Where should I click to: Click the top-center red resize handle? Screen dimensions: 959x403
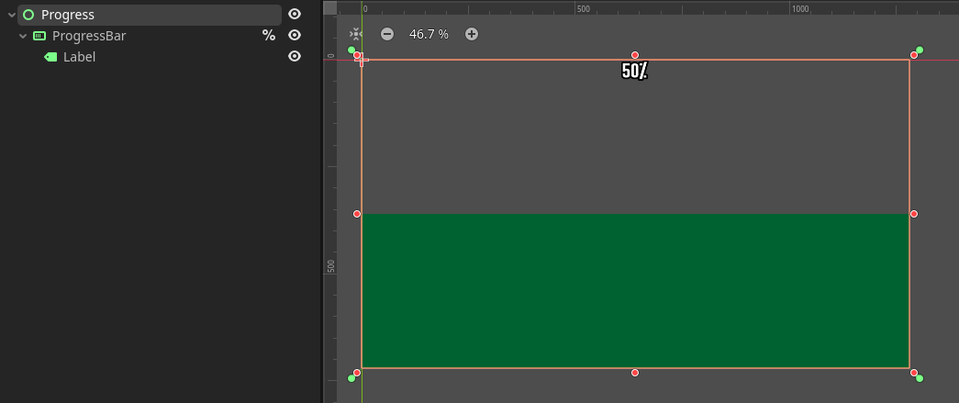(635, 55)
